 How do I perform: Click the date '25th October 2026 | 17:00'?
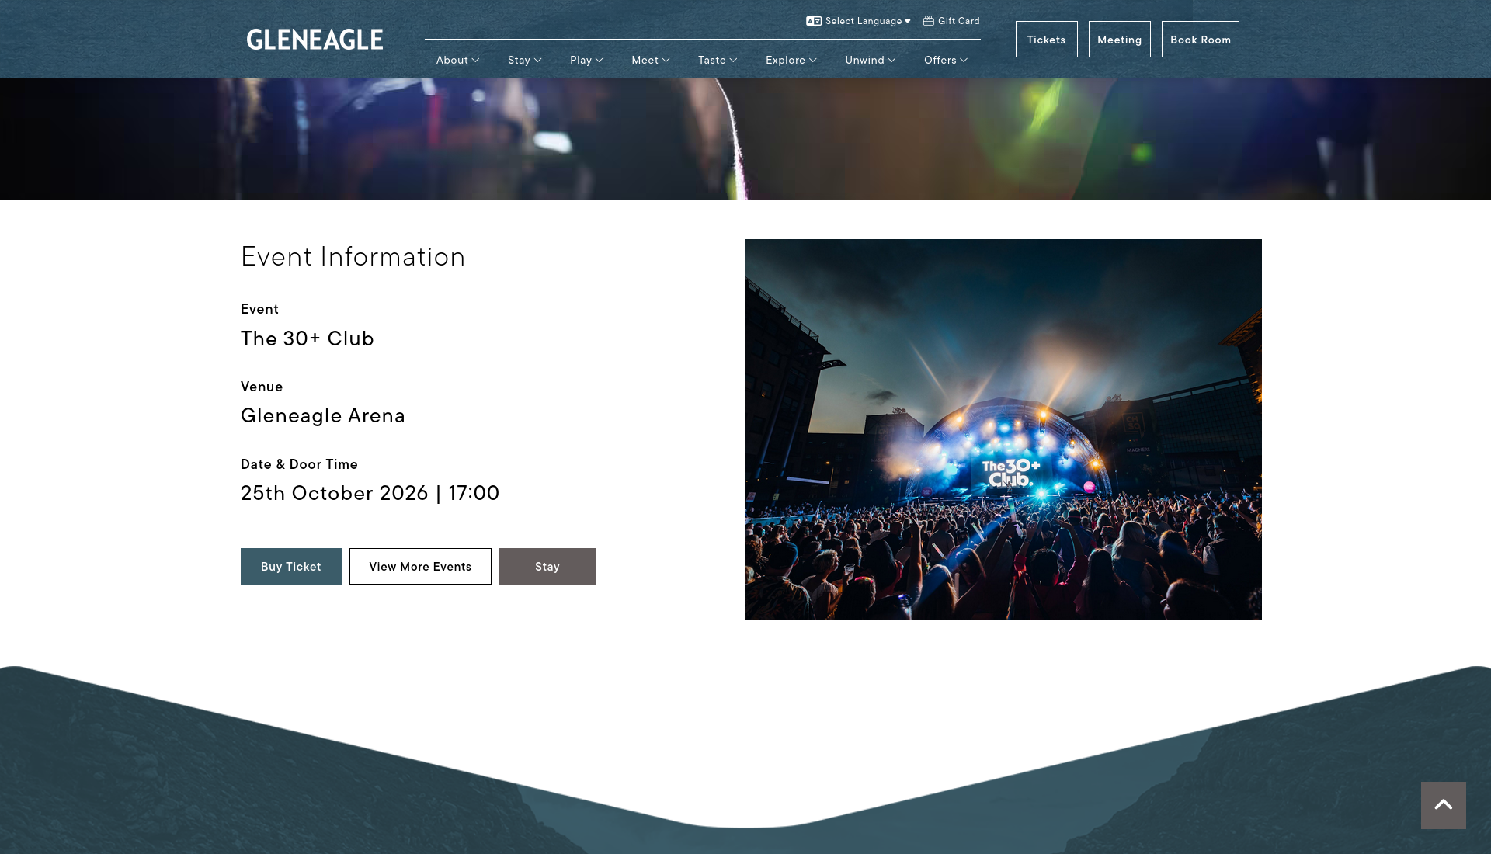370,493
